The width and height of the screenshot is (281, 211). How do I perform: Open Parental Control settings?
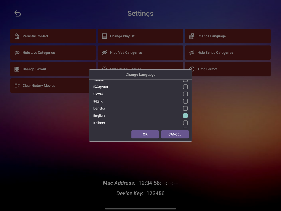point(53,36)
